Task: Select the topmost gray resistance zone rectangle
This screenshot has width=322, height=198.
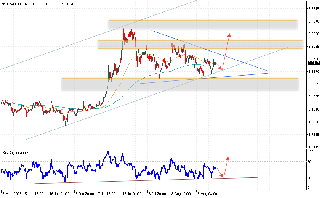Action: (x=203, y=24)
